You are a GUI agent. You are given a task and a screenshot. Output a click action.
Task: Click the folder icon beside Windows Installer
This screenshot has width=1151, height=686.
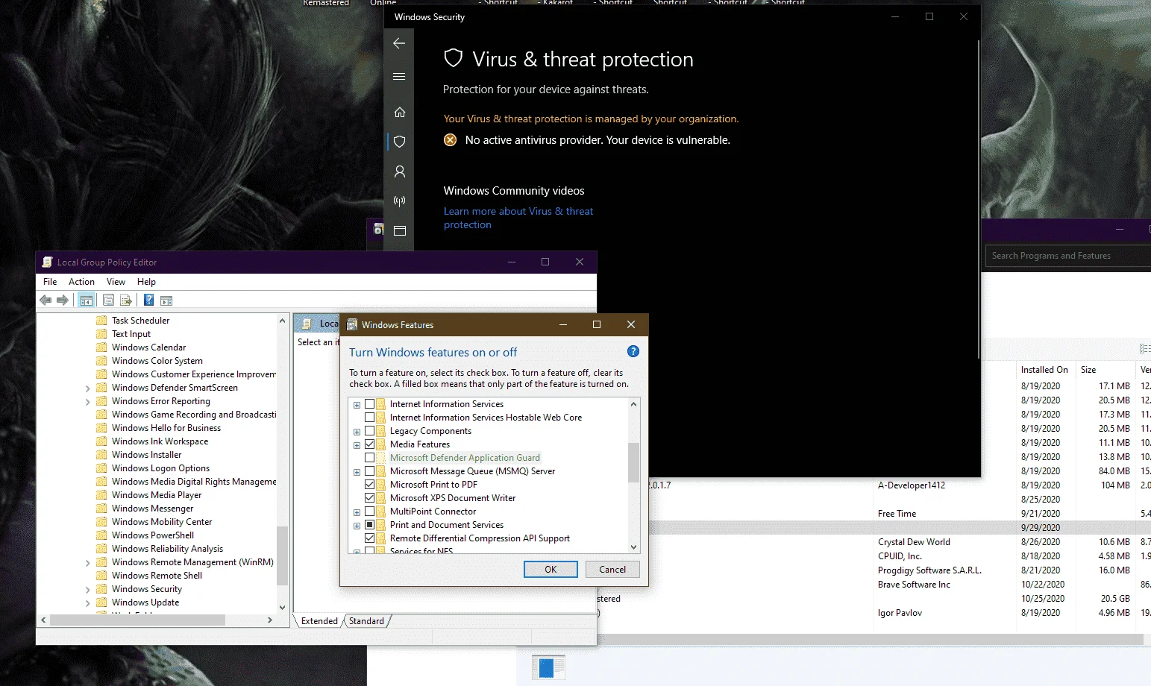tap(101, 455)
